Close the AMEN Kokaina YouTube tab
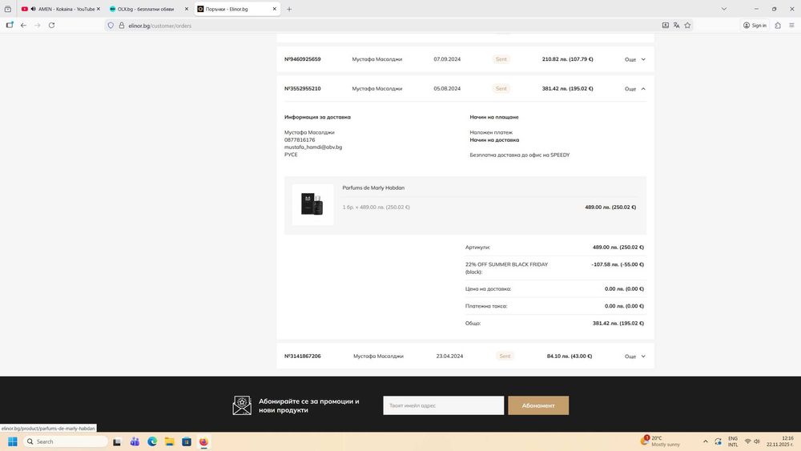Viewport: 801px width, 451px height. (x=98, y=9)
